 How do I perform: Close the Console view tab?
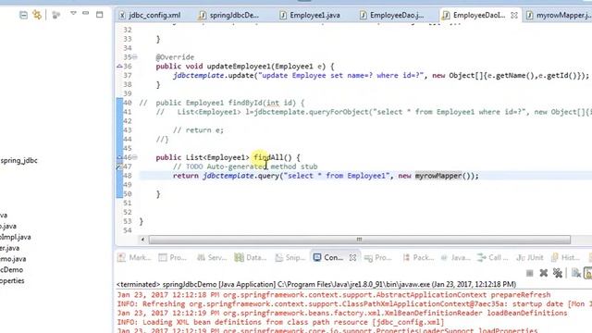point(352,257)
